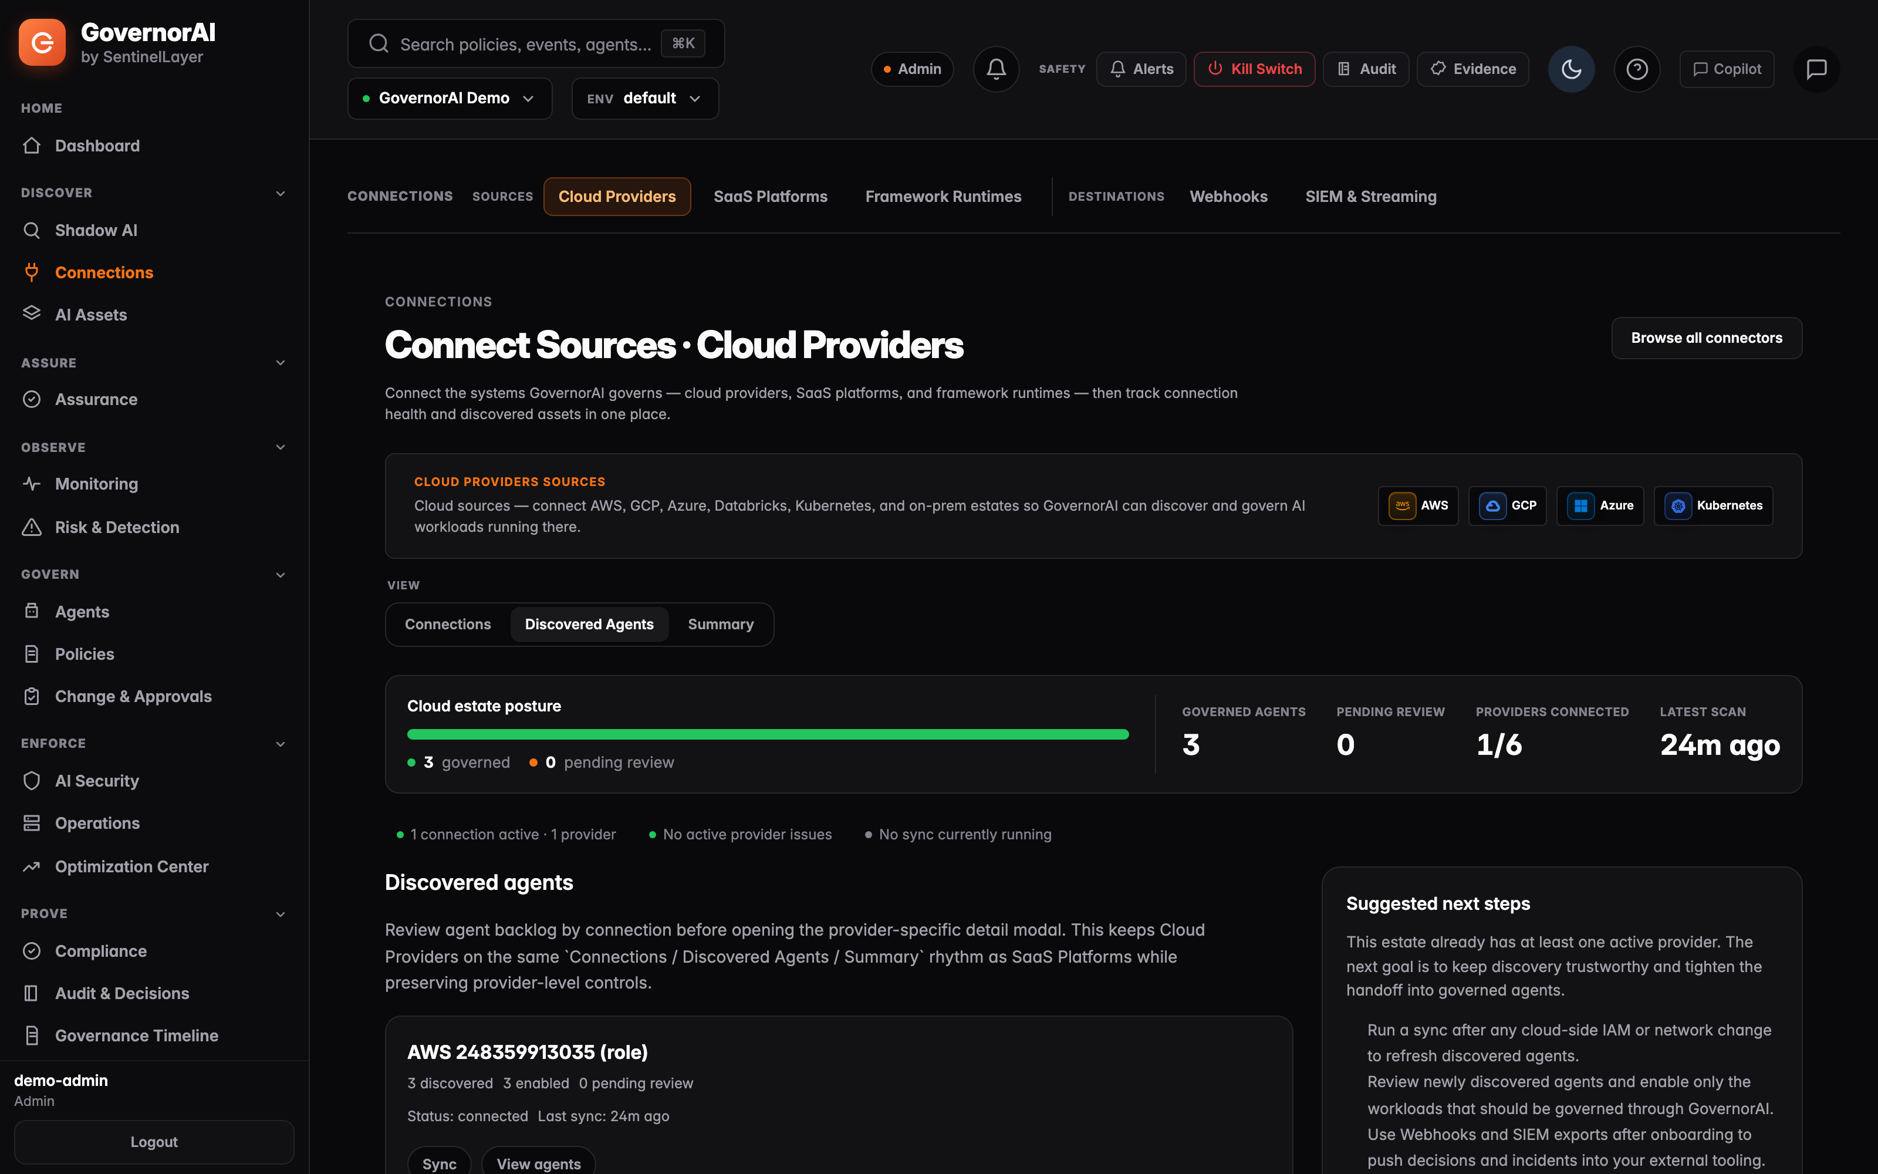Open the Evidence button

[1472, 69]
